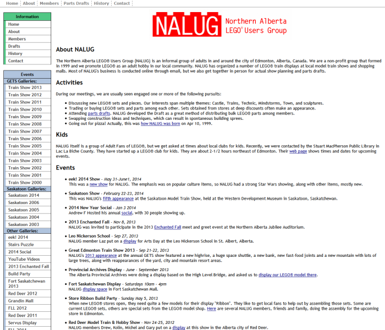Open the Saskatoon 2014 gallery
Image resolution: width=385 pixels, height=330 pixels.
[28, 195]
